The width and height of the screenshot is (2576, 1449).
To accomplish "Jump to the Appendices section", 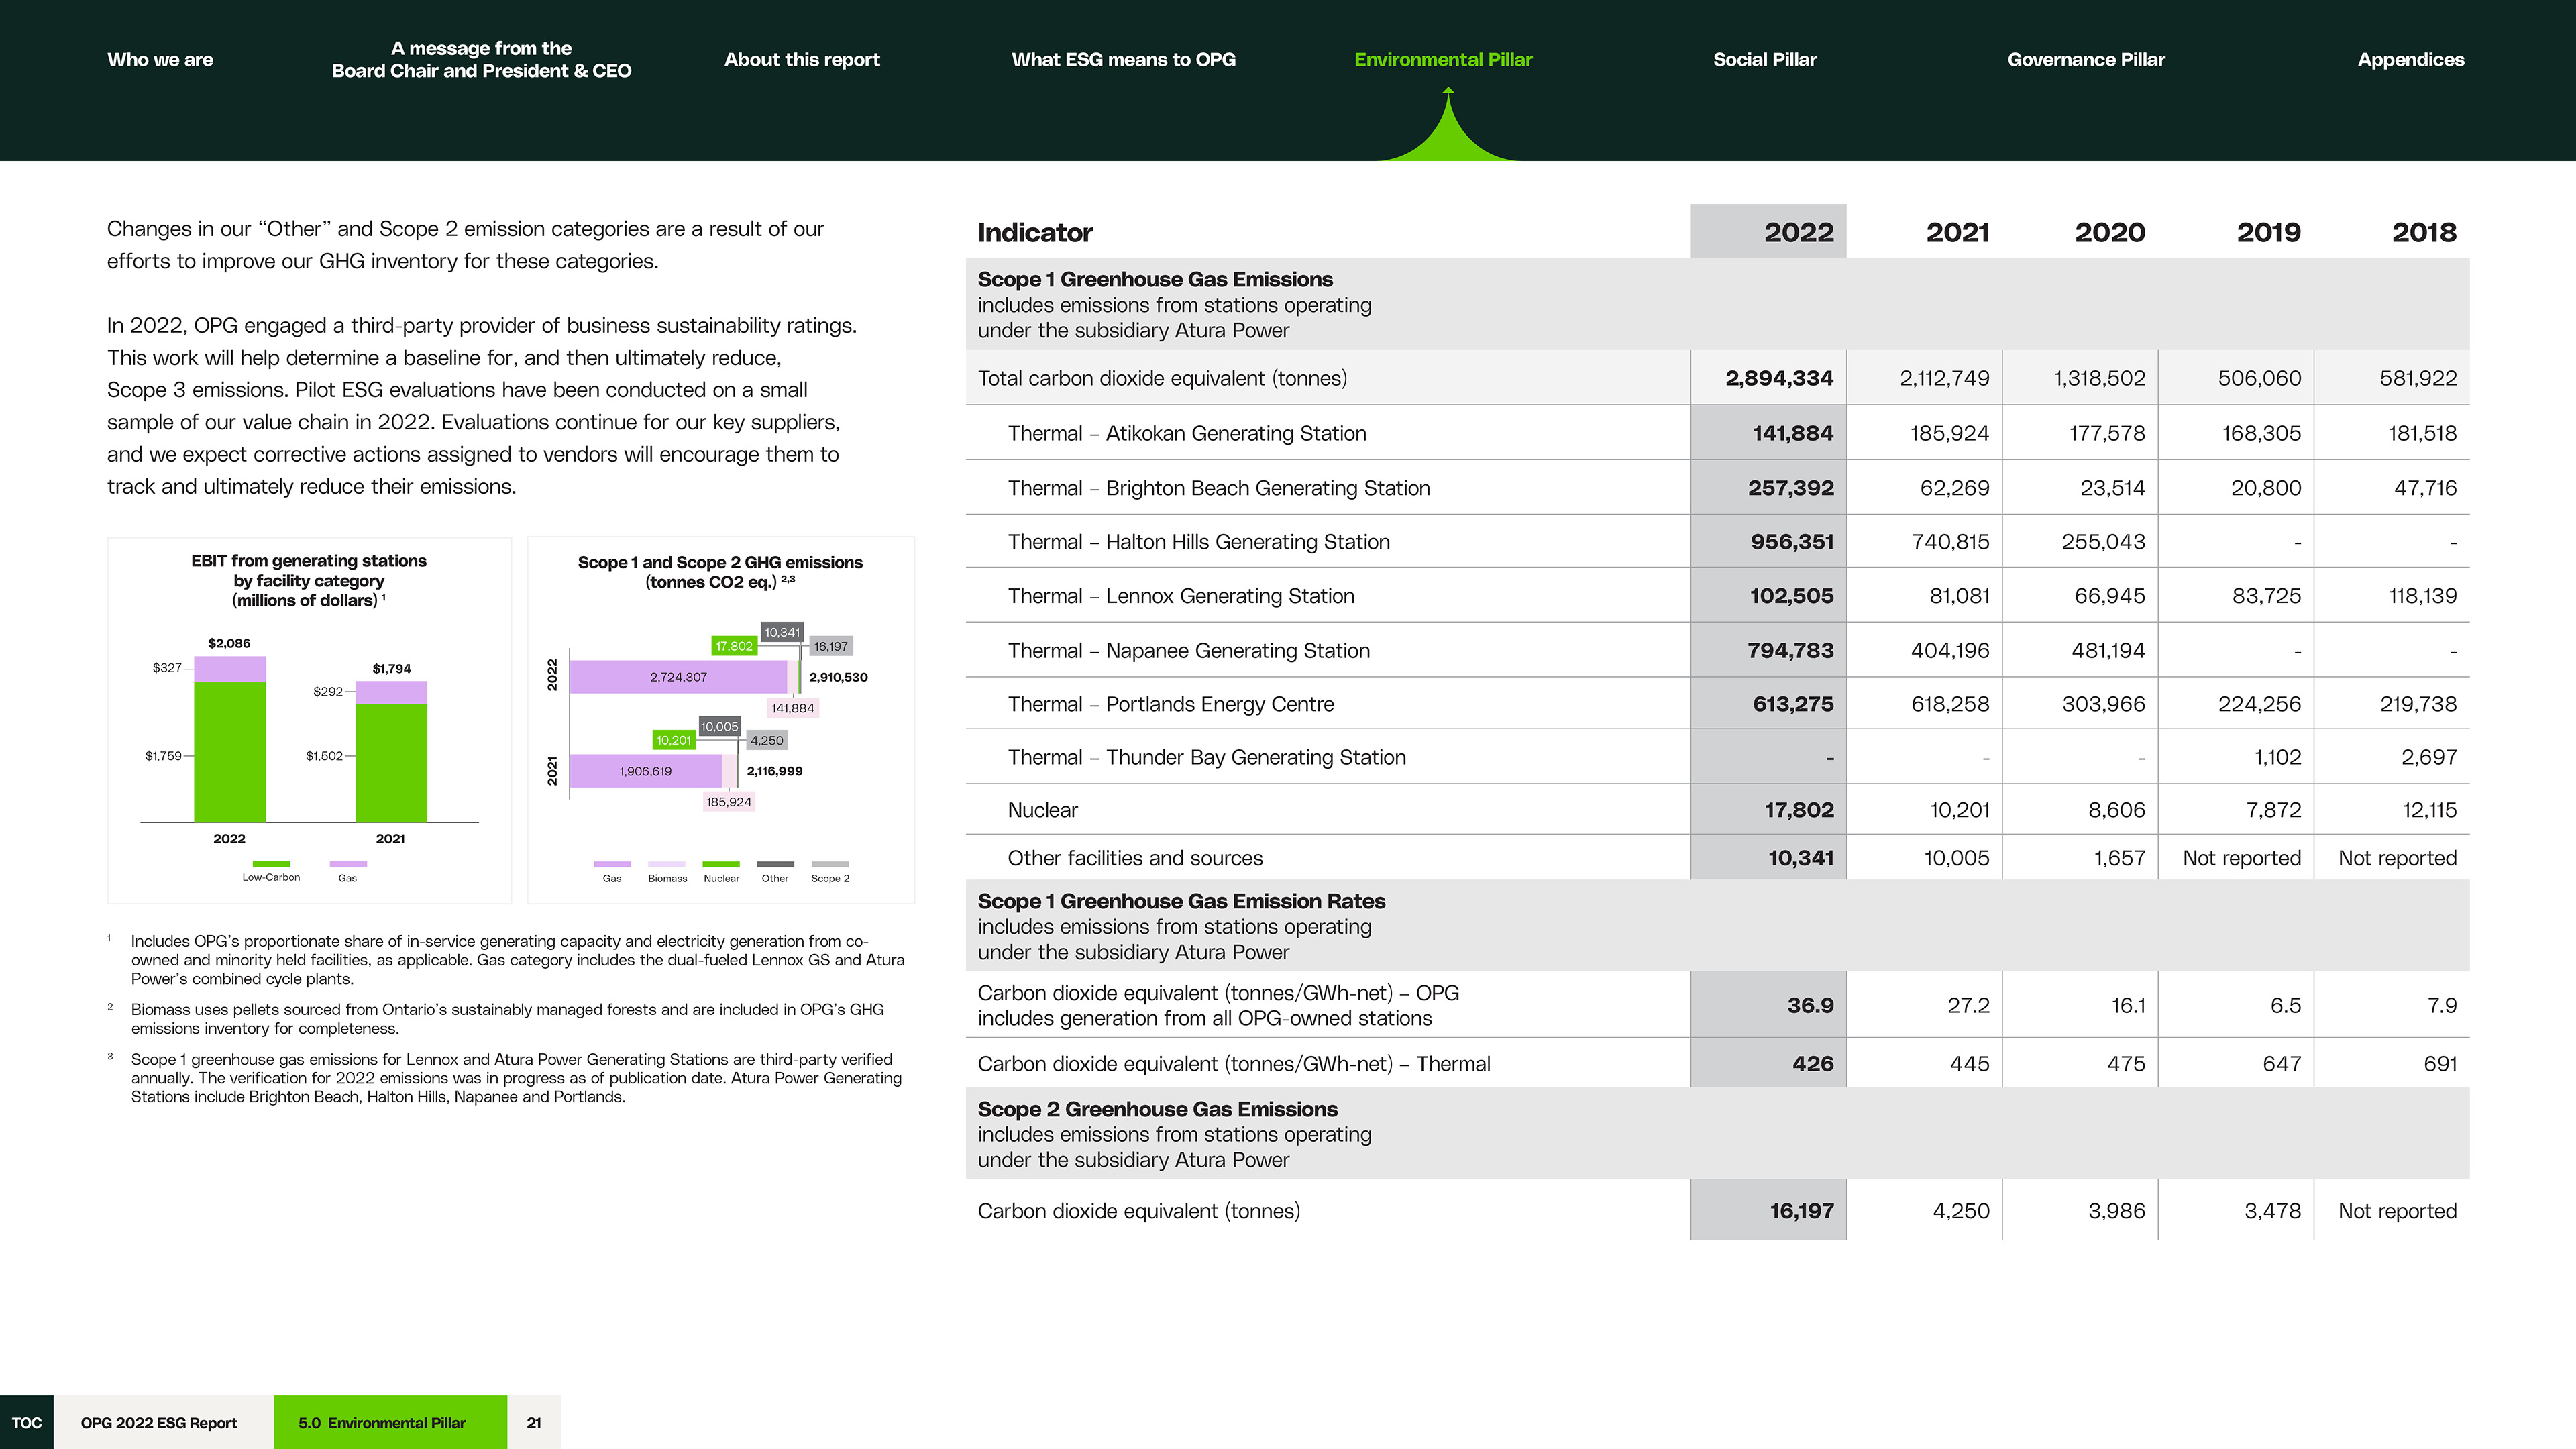I will pyautogui.click(x=2410, y=60).
